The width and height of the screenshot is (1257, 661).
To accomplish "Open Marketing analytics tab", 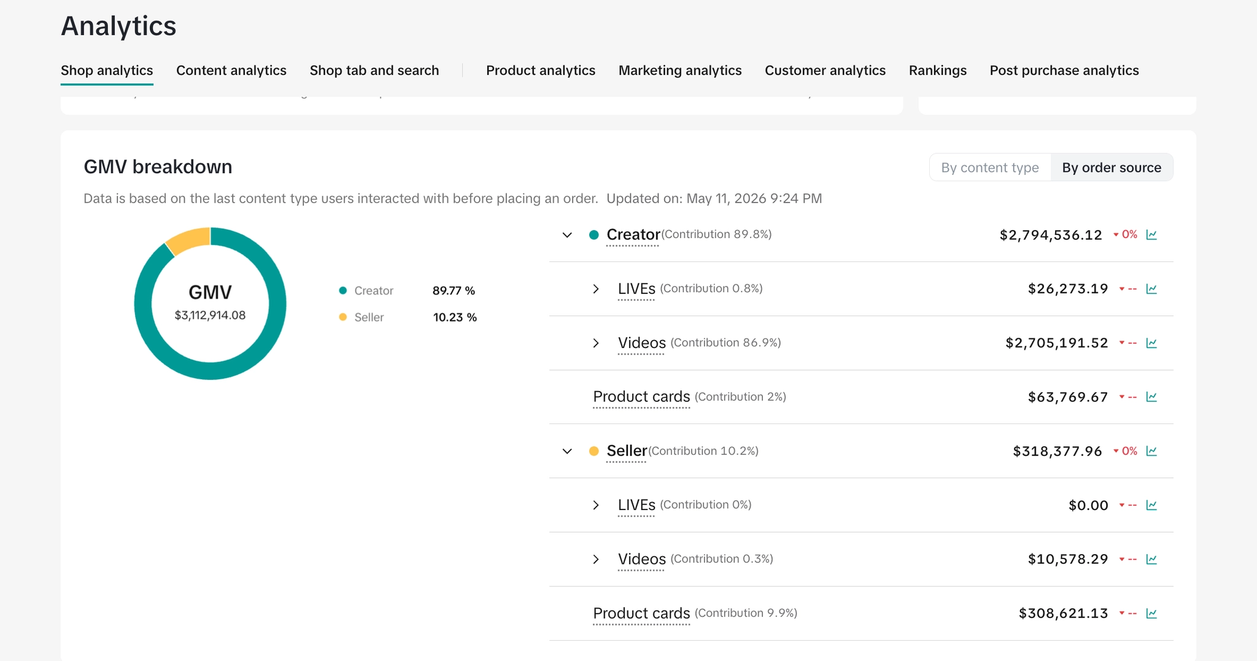I will click(x=680, y=71).
